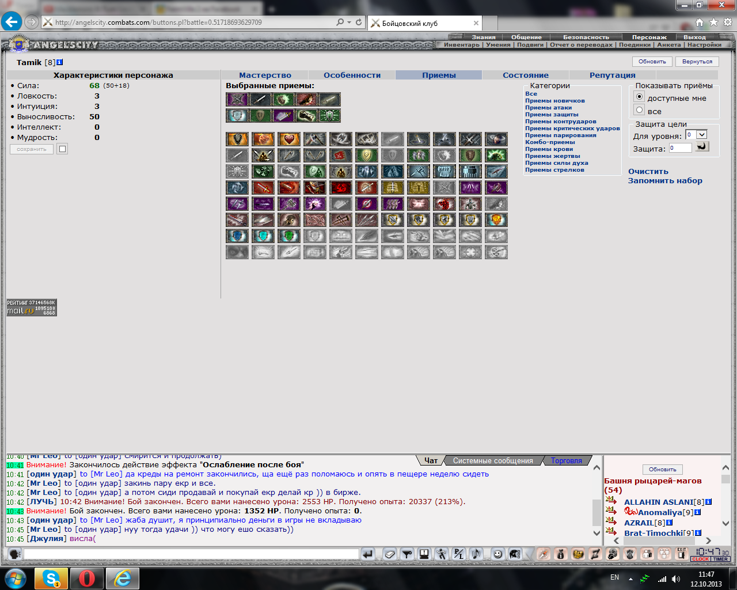Click the green radiant shield selected skill
Screen dimensions: 737x590
[329, 115]
